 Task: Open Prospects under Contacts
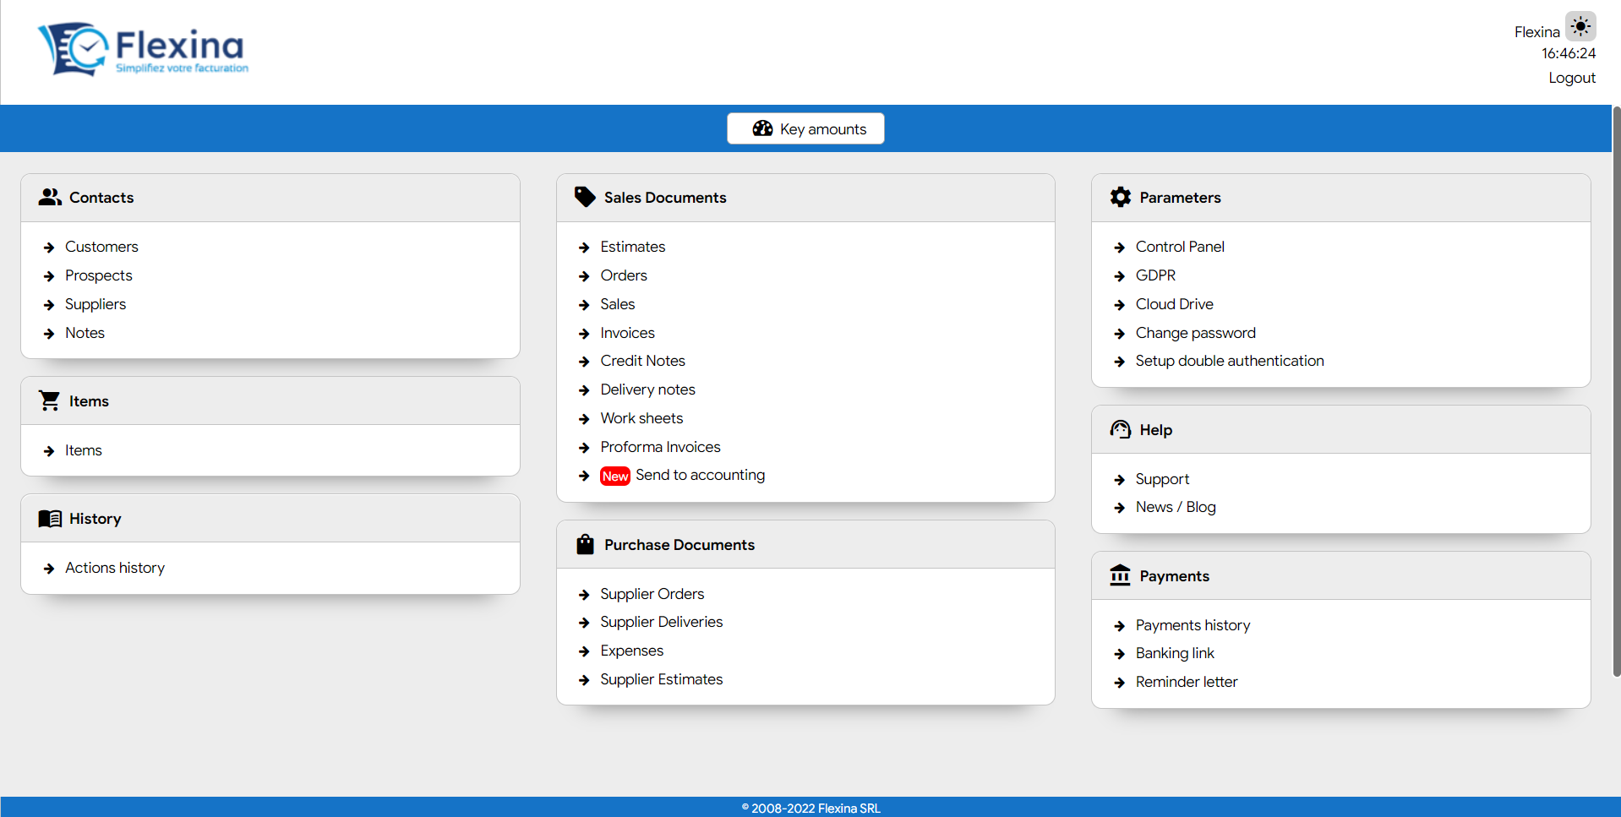click(99, 275)
